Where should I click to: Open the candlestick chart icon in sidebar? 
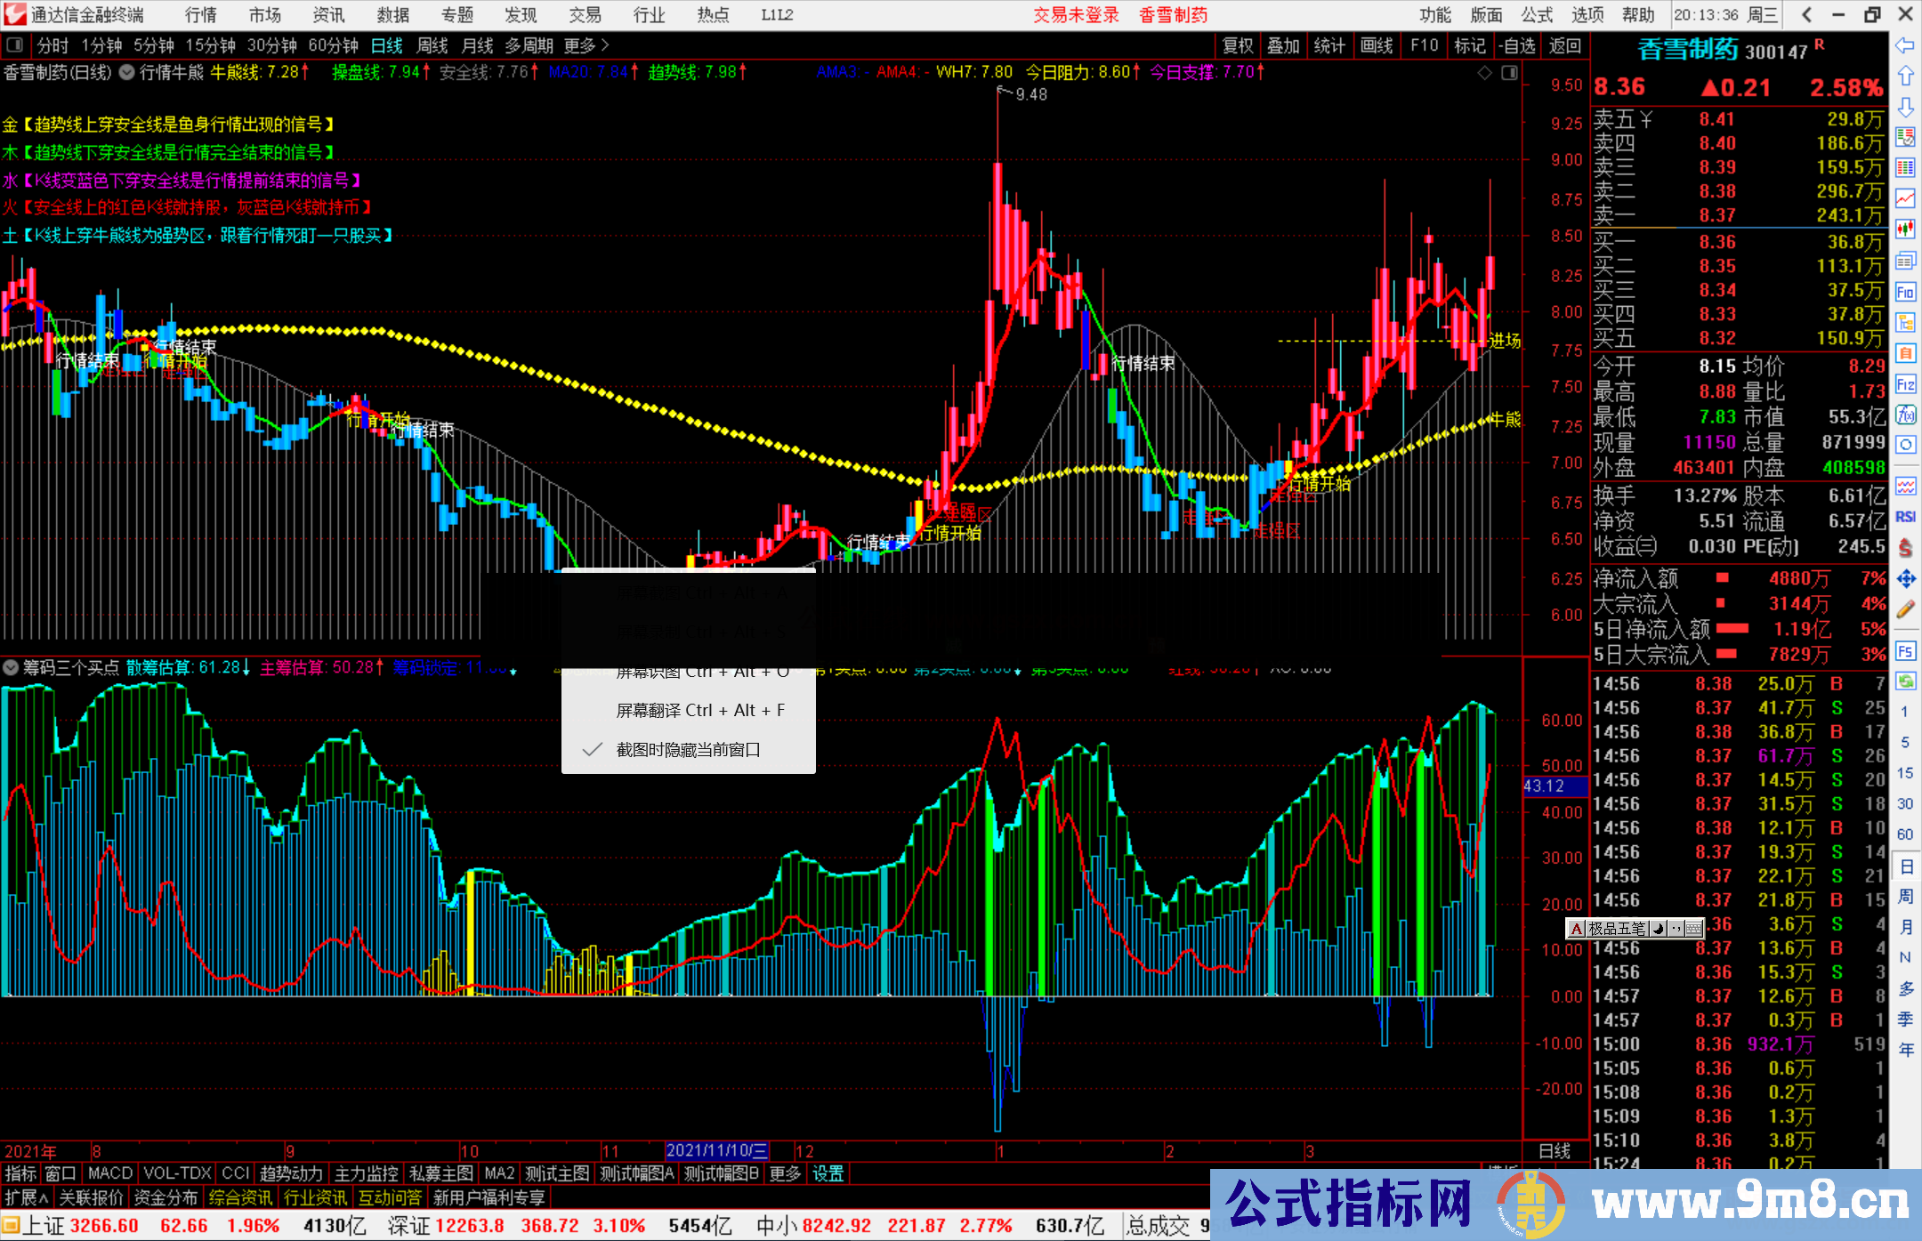(1905, 230)
